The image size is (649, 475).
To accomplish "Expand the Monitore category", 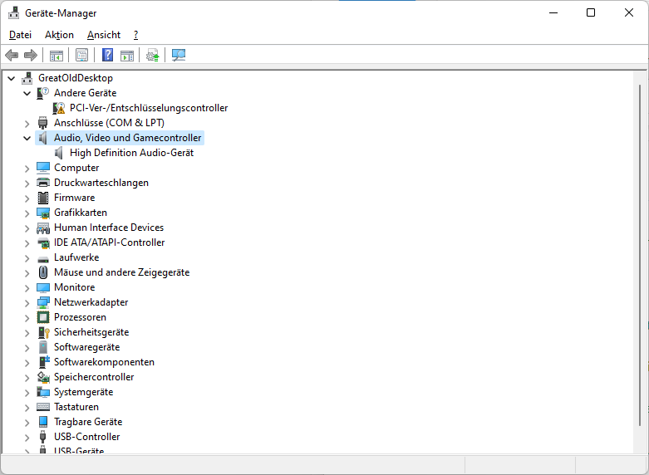I will [27, 287].
